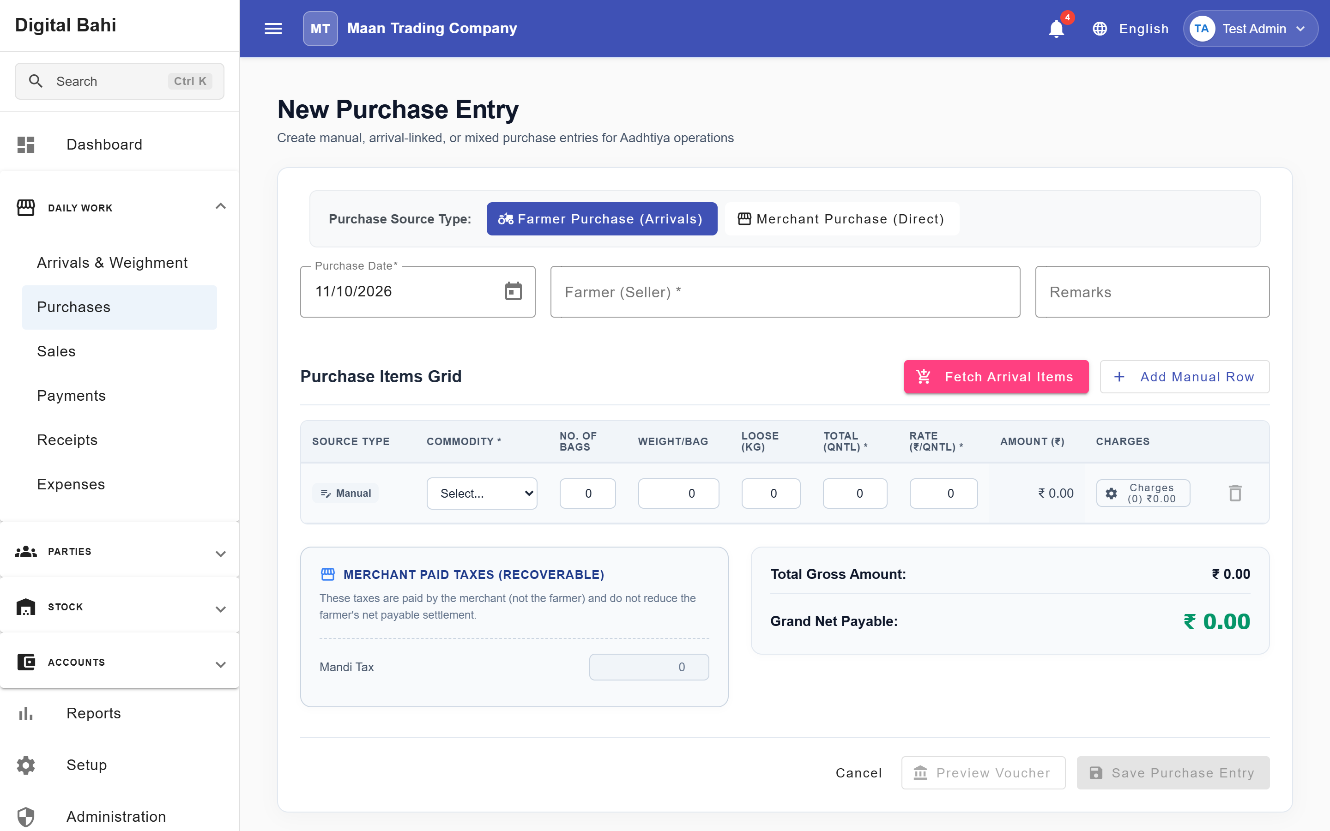Click Add Manual Row button

click(1185, 376)
